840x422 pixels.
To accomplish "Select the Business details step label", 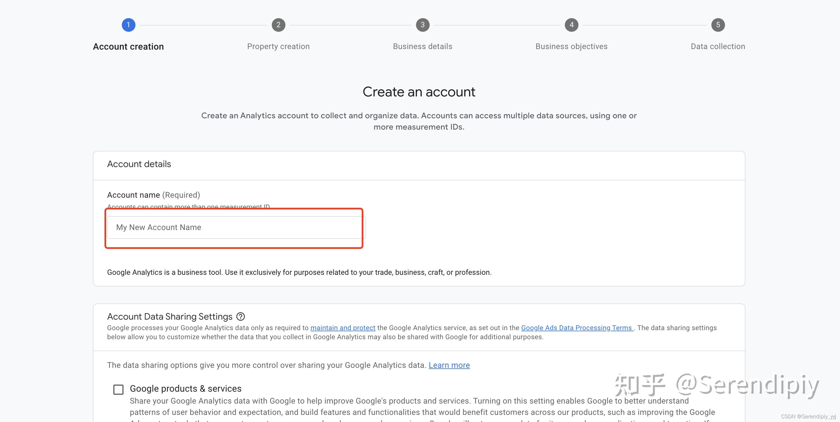I will (423, 47).
